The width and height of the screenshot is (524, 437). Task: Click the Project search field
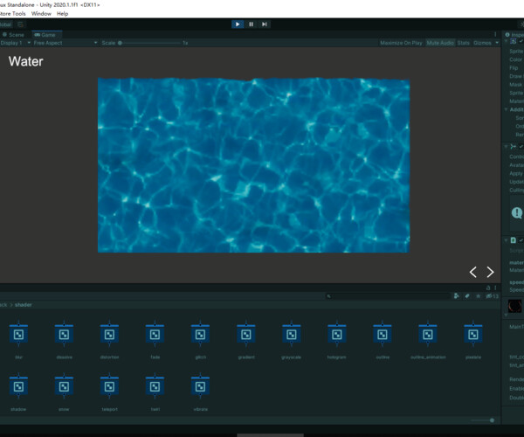pos(388,296)
